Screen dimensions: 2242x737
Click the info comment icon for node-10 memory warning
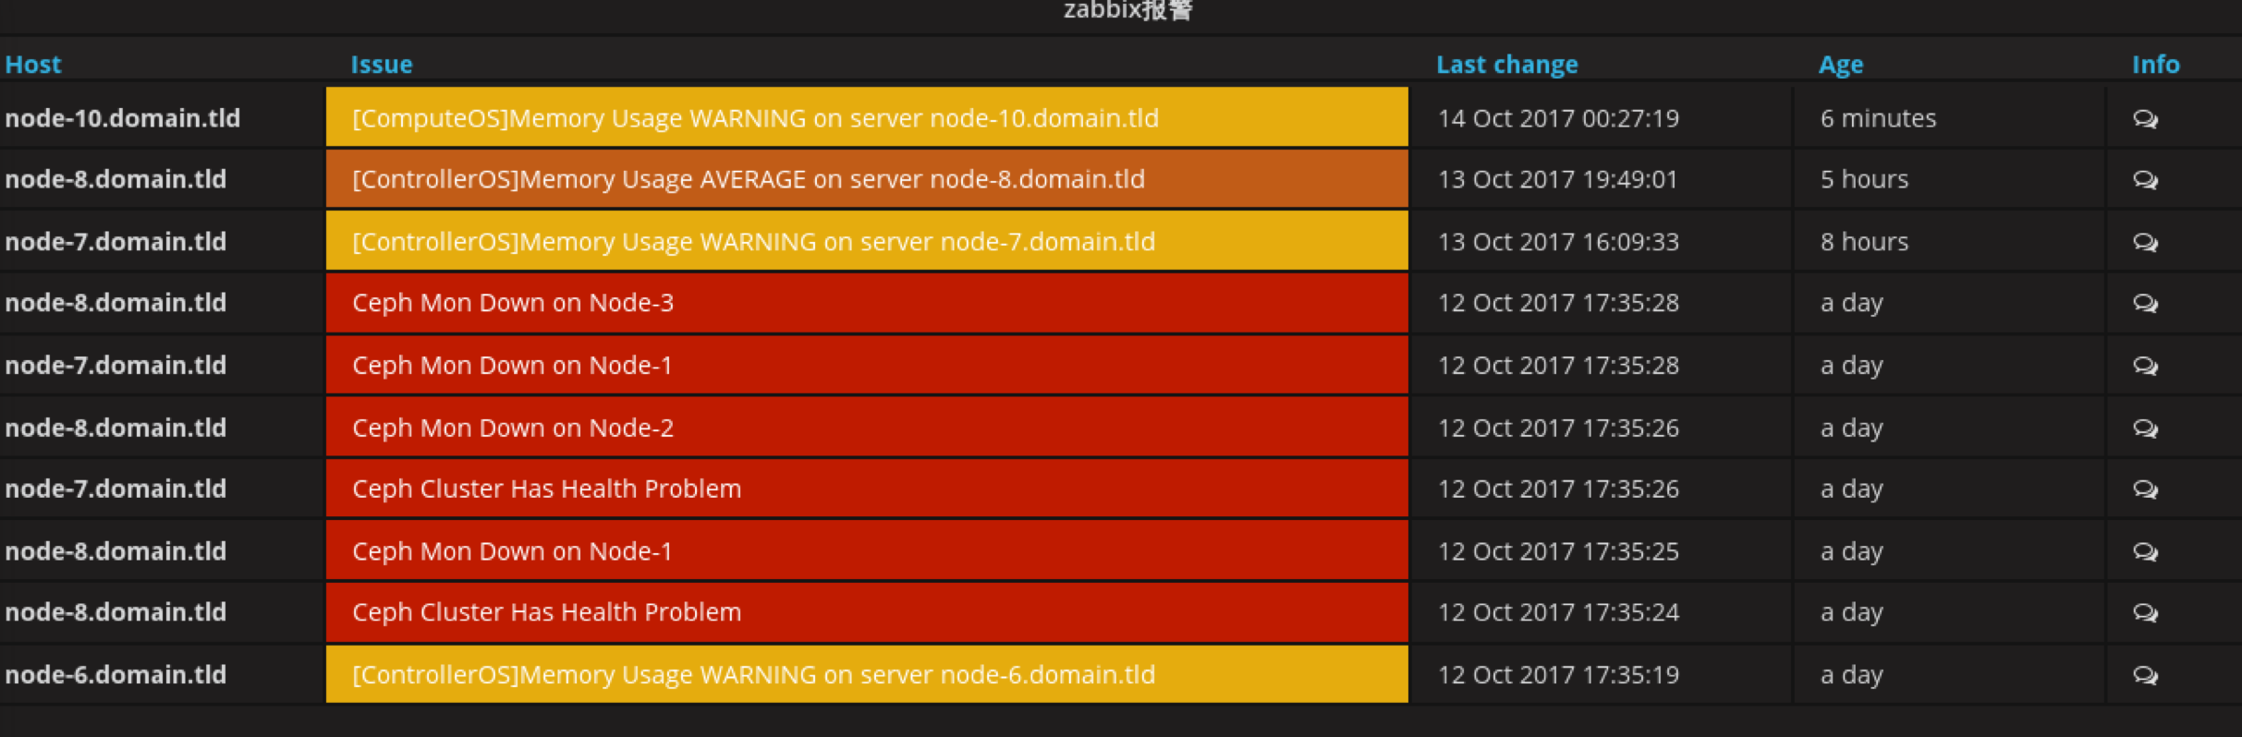point(2145,119)
